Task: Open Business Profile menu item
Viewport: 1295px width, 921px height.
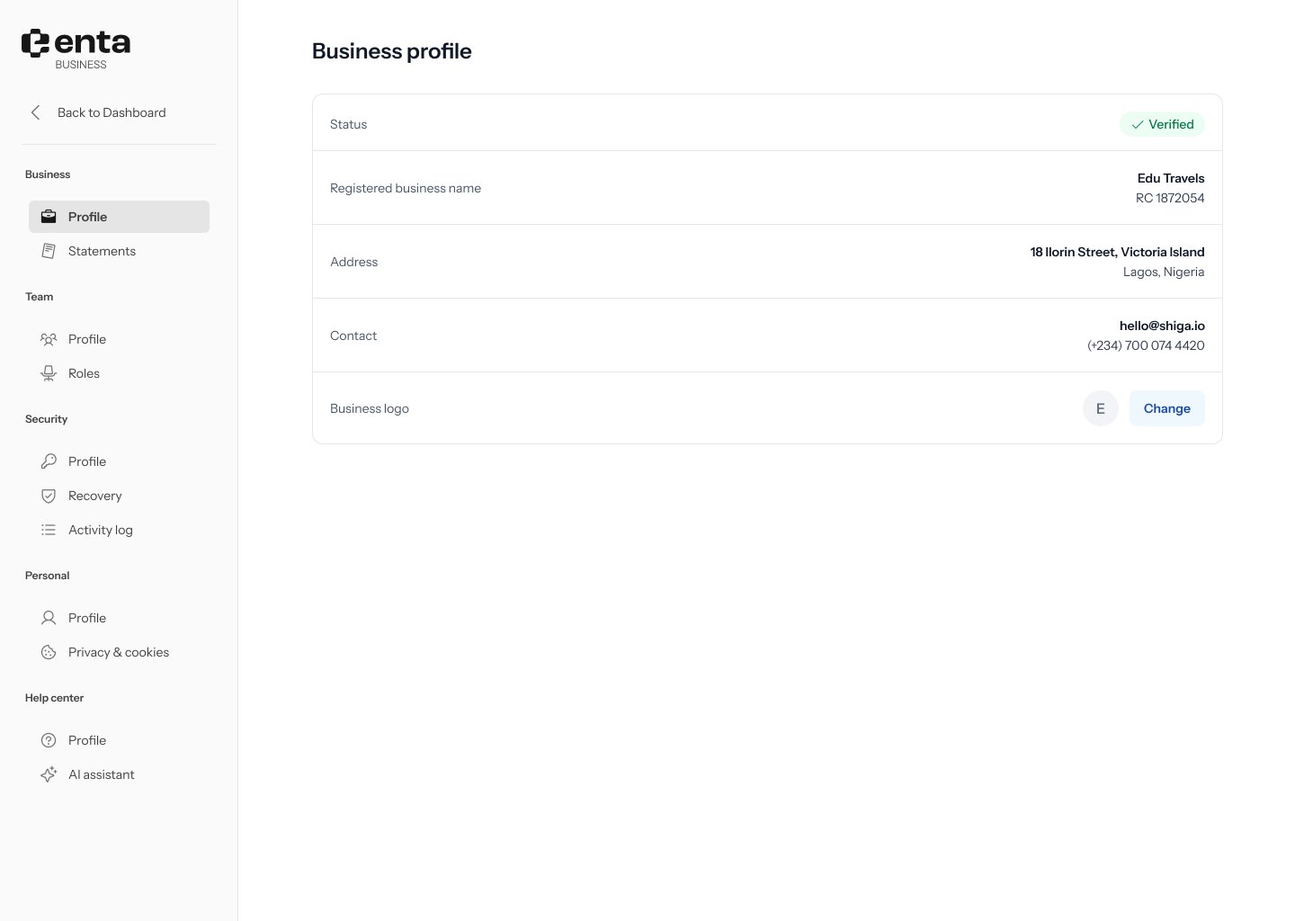Action: pos(119,217)
